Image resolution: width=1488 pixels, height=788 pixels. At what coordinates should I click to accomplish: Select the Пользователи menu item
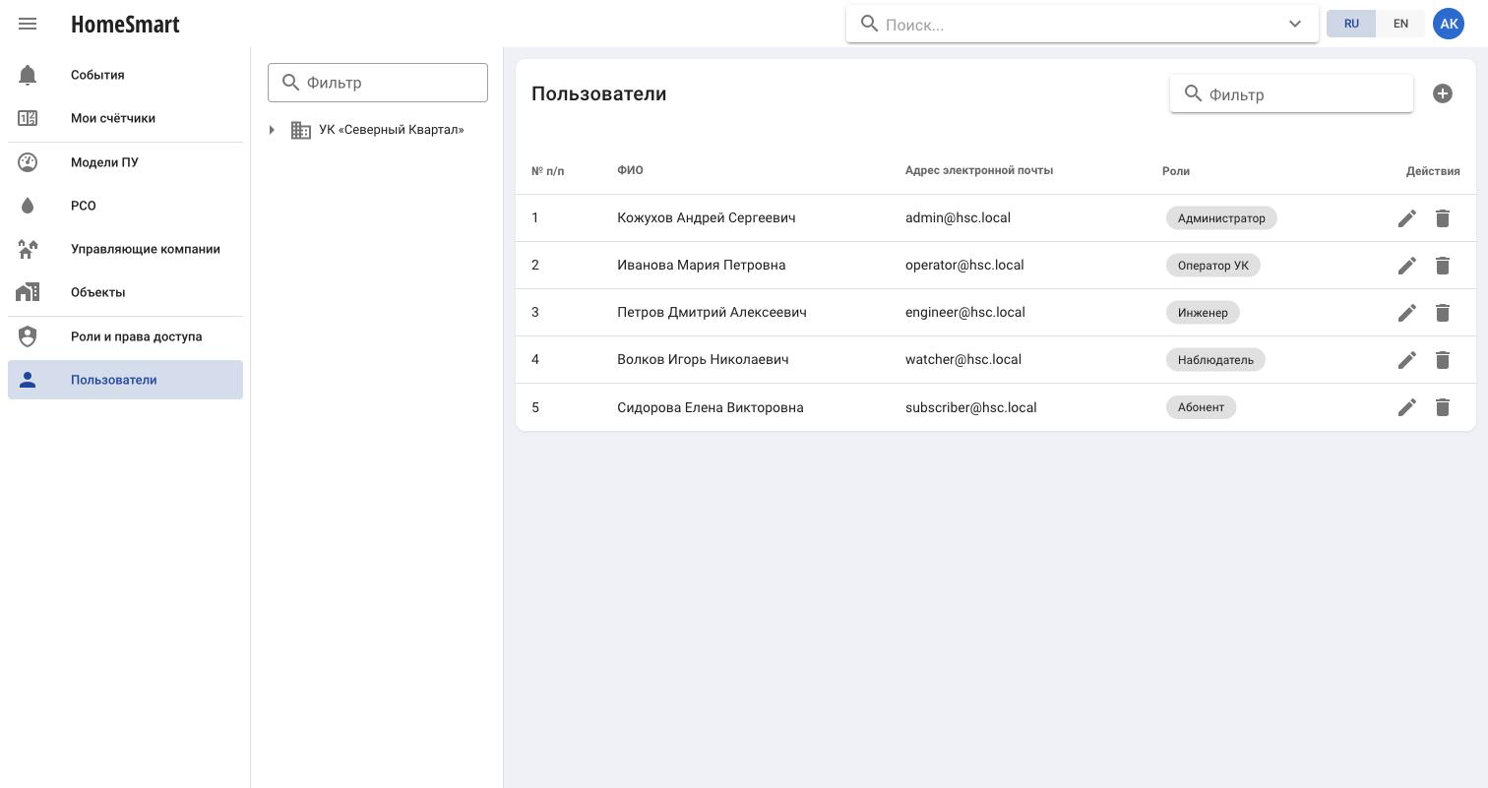pos(126,380)
